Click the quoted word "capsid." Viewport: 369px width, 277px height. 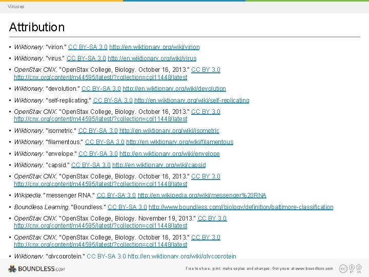57,165
